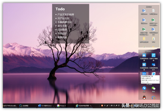Open the 12.16软件.docx Word taskbar window

[x=45, y=106]
